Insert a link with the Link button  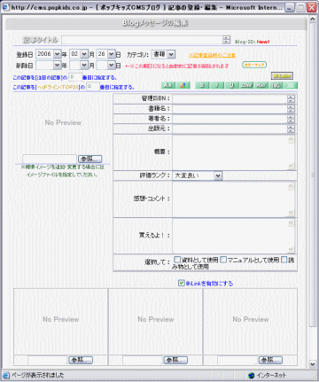pyautogui.click(x=246, y=85)
